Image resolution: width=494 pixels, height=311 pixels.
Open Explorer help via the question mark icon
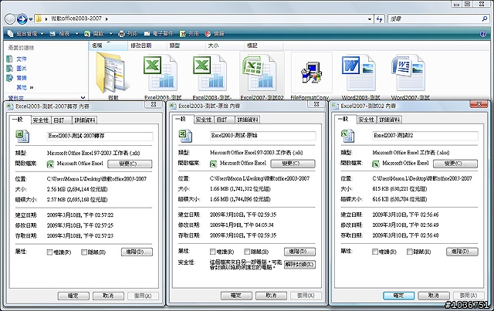point(483,34)
